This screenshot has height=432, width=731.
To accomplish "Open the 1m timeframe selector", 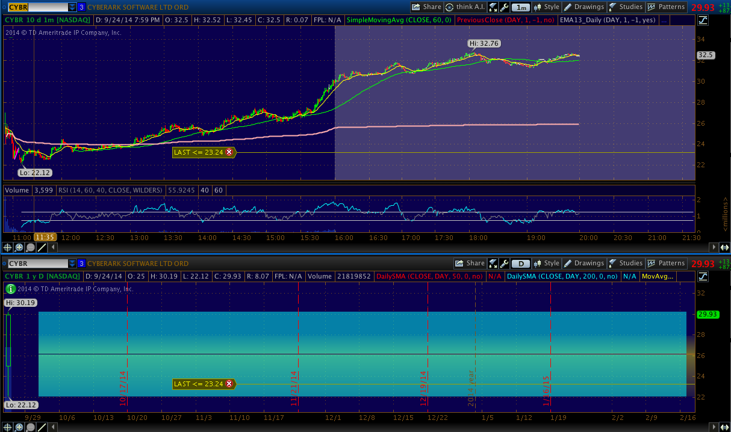I will point(521,7).
